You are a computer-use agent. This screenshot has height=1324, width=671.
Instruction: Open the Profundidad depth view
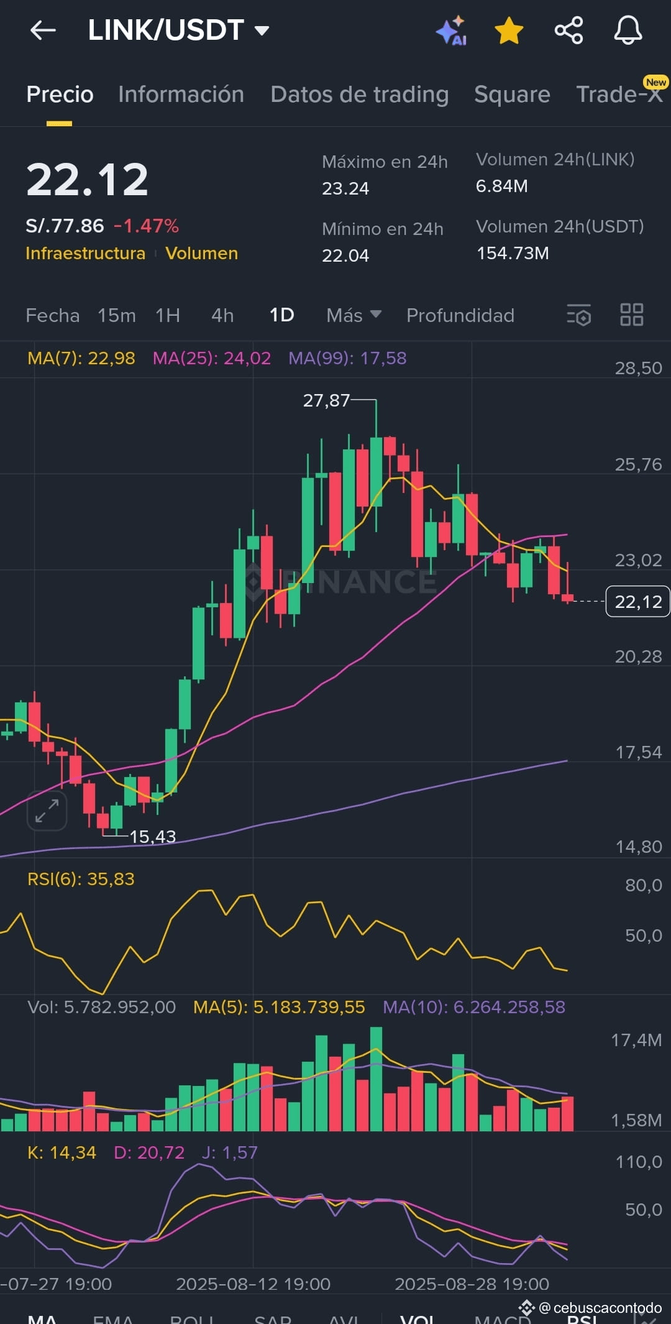coord(460,315)
